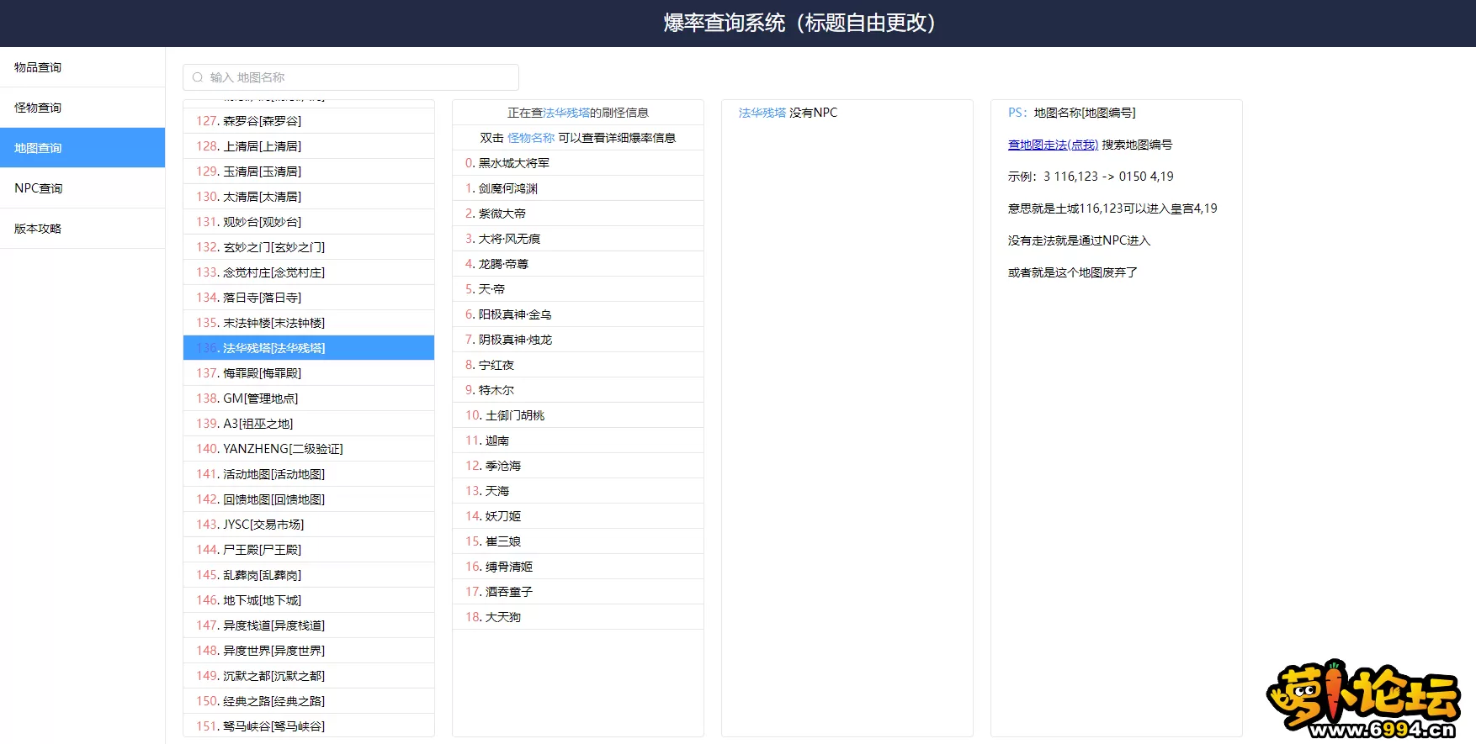This screenshot has width=1476, height=744.
Task: Click monster 5. 天·帝
Action: click(578, 289)
